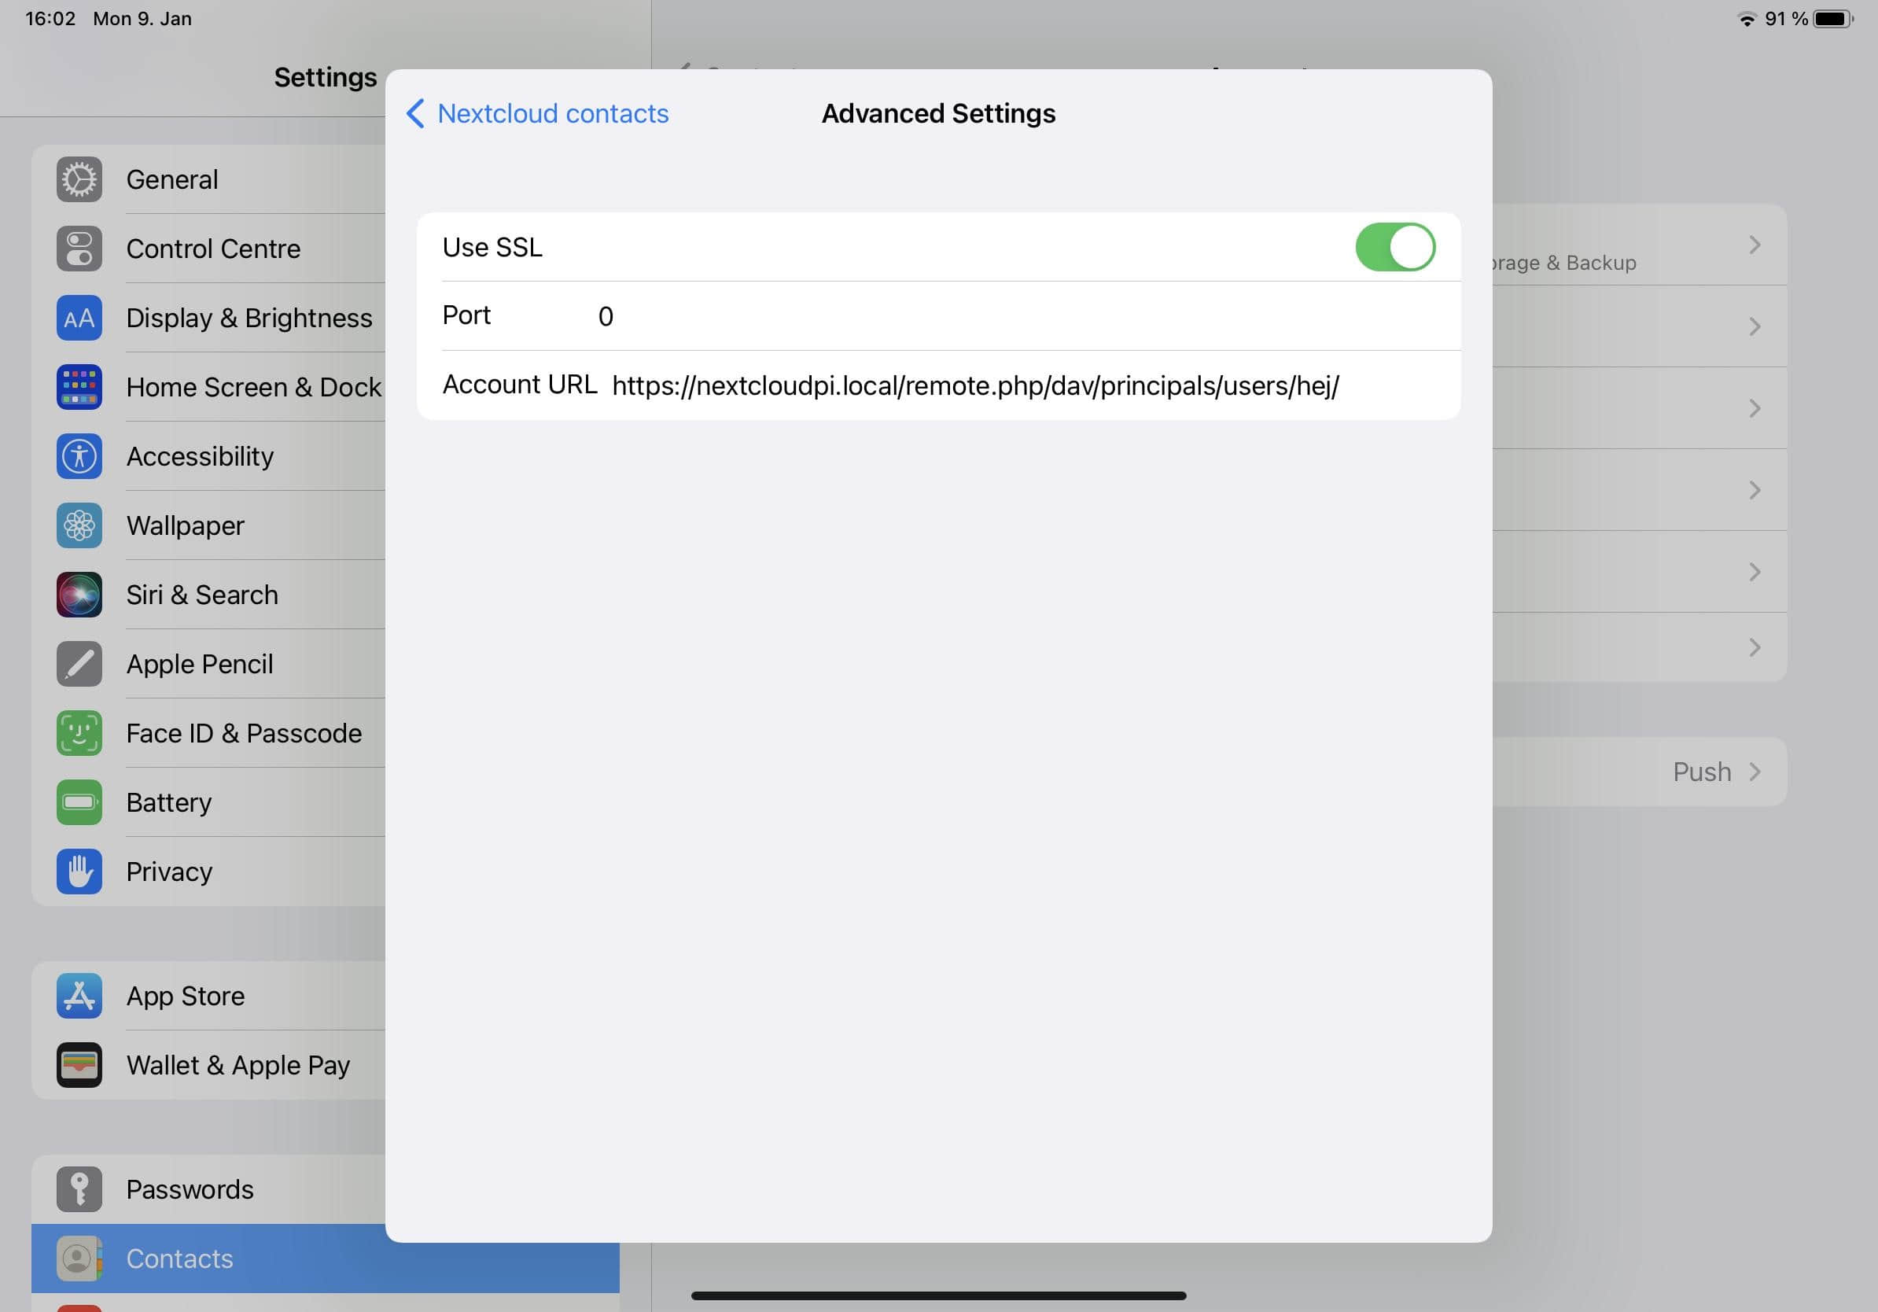Viewport: 1878px width, 1312px height.
Task: Toggle the Use SSL switch off
Action: [1393, 247]
